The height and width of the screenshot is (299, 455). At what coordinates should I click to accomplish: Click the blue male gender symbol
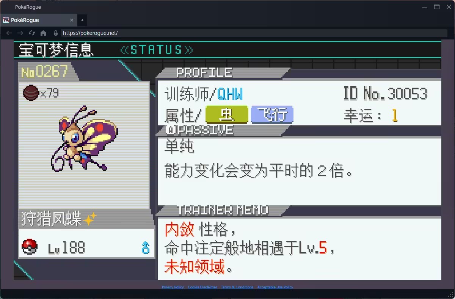click(x=146, y=248)
